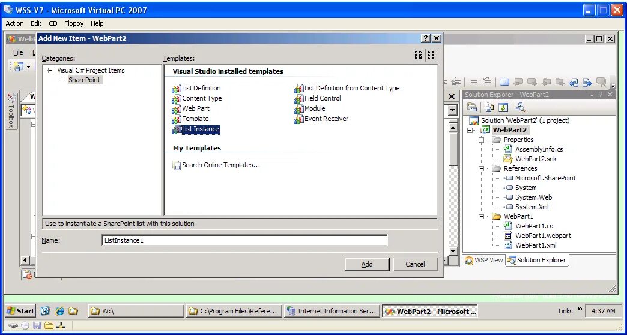Viewport: 627px width, 335px height.
Task: Open editor member dropdown arrow
Action: (x=453, y=110)
